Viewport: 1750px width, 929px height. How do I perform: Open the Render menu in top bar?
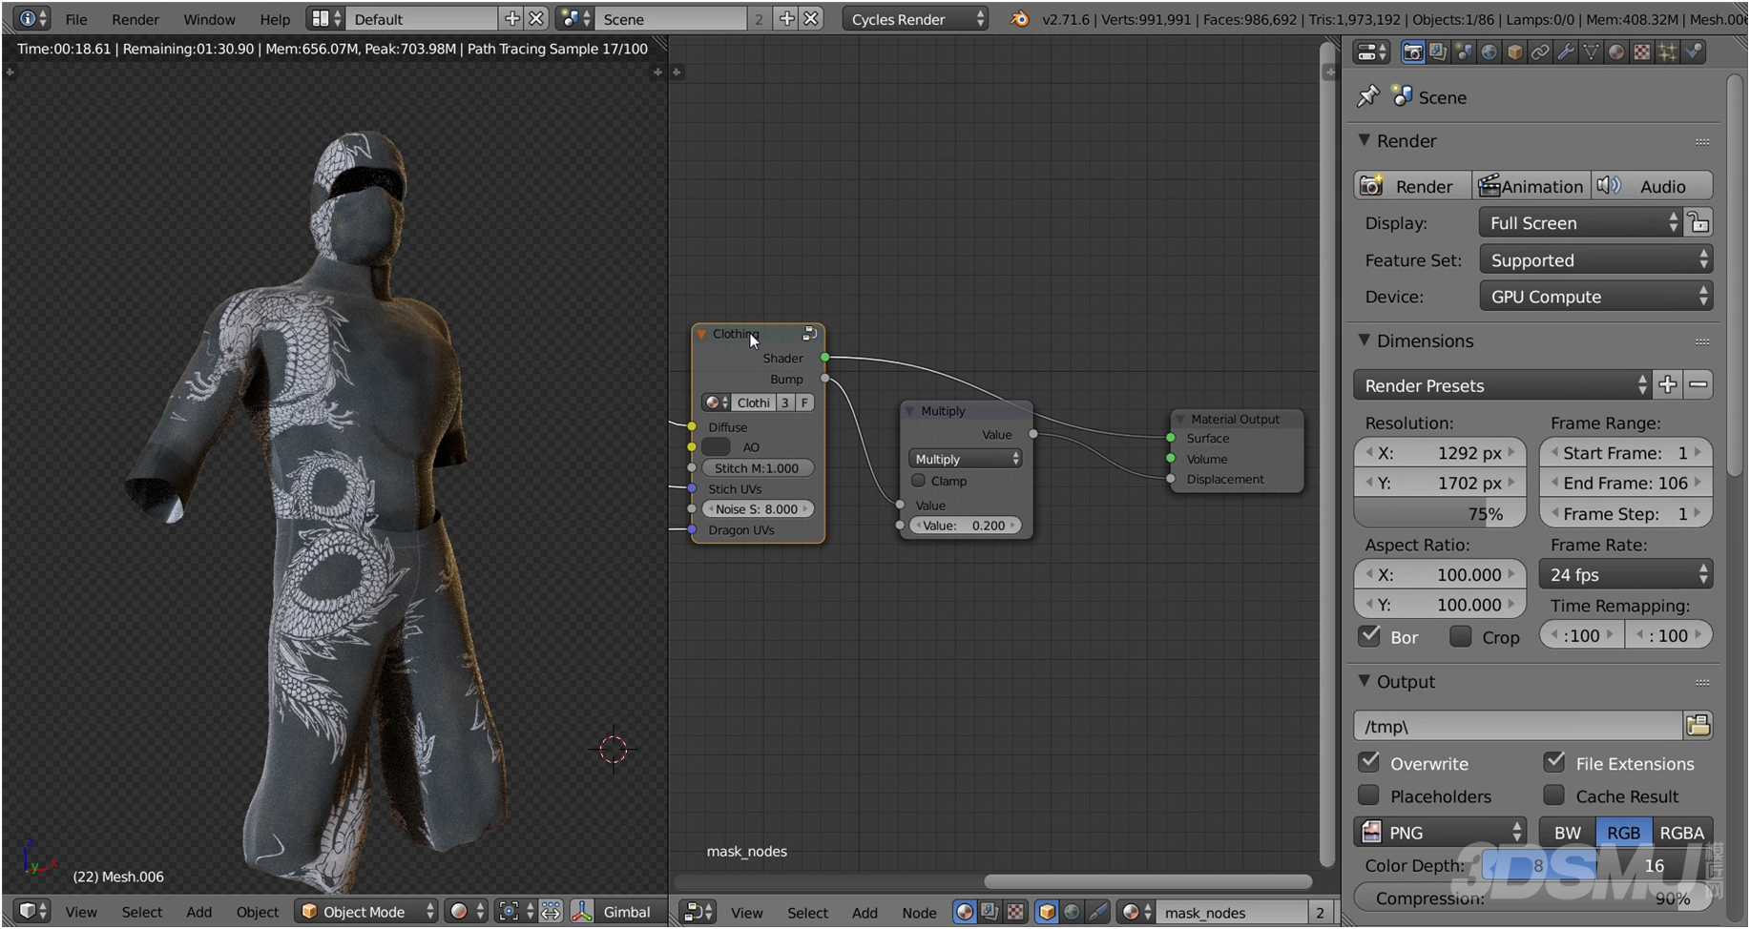tap(135, 19)
